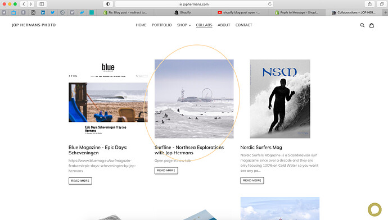
Task: Go back with Safari's back arrow
Action: [x=24, y=4]
